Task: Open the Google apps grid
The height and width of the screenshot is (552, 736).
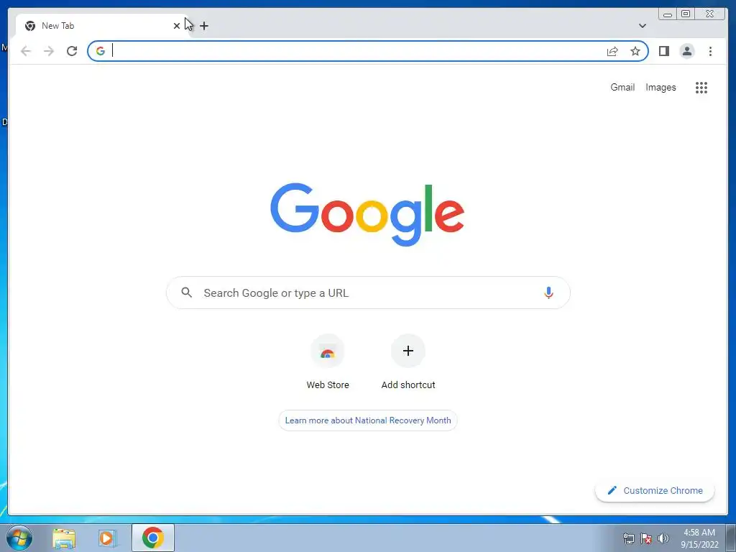Action: [x=701, y=87]
